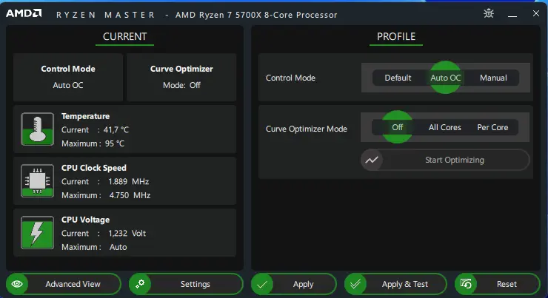548x298 pixels.
Task: Click the Control Mode label in Profile
Action: coord(290,78)
